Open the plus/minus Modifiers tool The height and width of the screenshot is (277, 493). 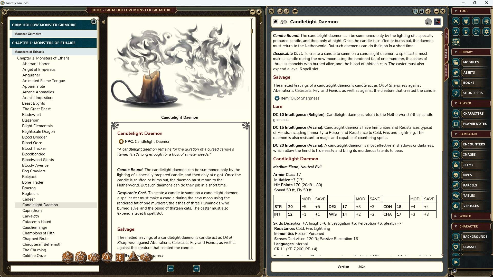pos(456,32)
